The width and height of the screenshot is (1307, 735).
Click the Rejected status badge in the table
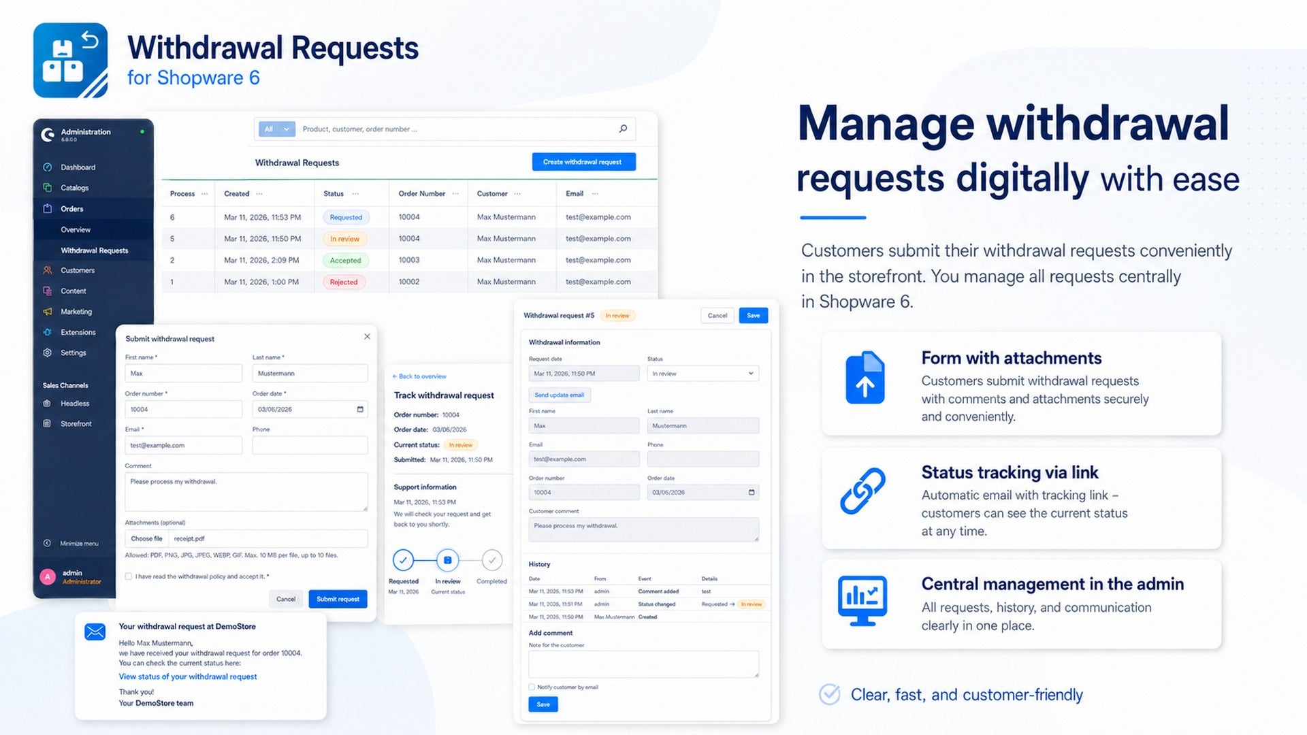point(344,282)
